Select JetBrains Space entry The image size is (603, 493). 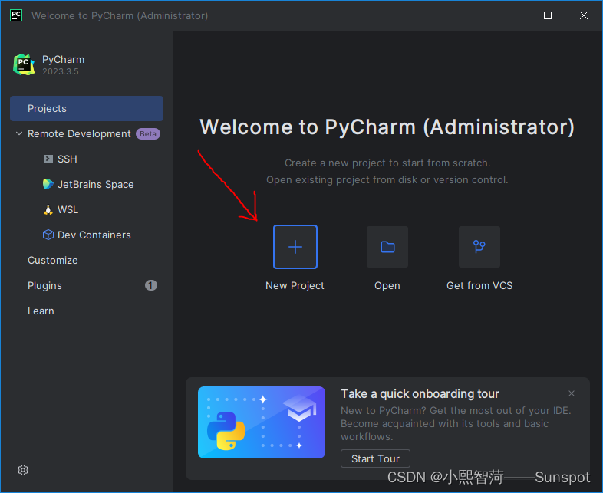(x=96, y=185)
